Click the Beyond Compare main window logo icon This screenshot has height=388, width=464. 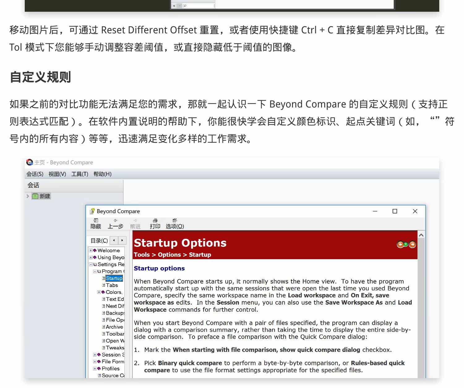(29, 162)
